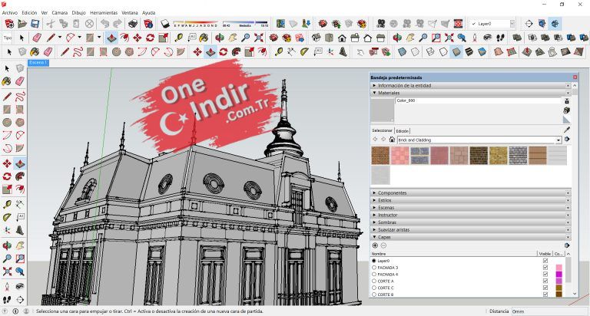Open the Extension Warehouse icon
This screenshot has width=590, height=316.
tap(362, 24)
